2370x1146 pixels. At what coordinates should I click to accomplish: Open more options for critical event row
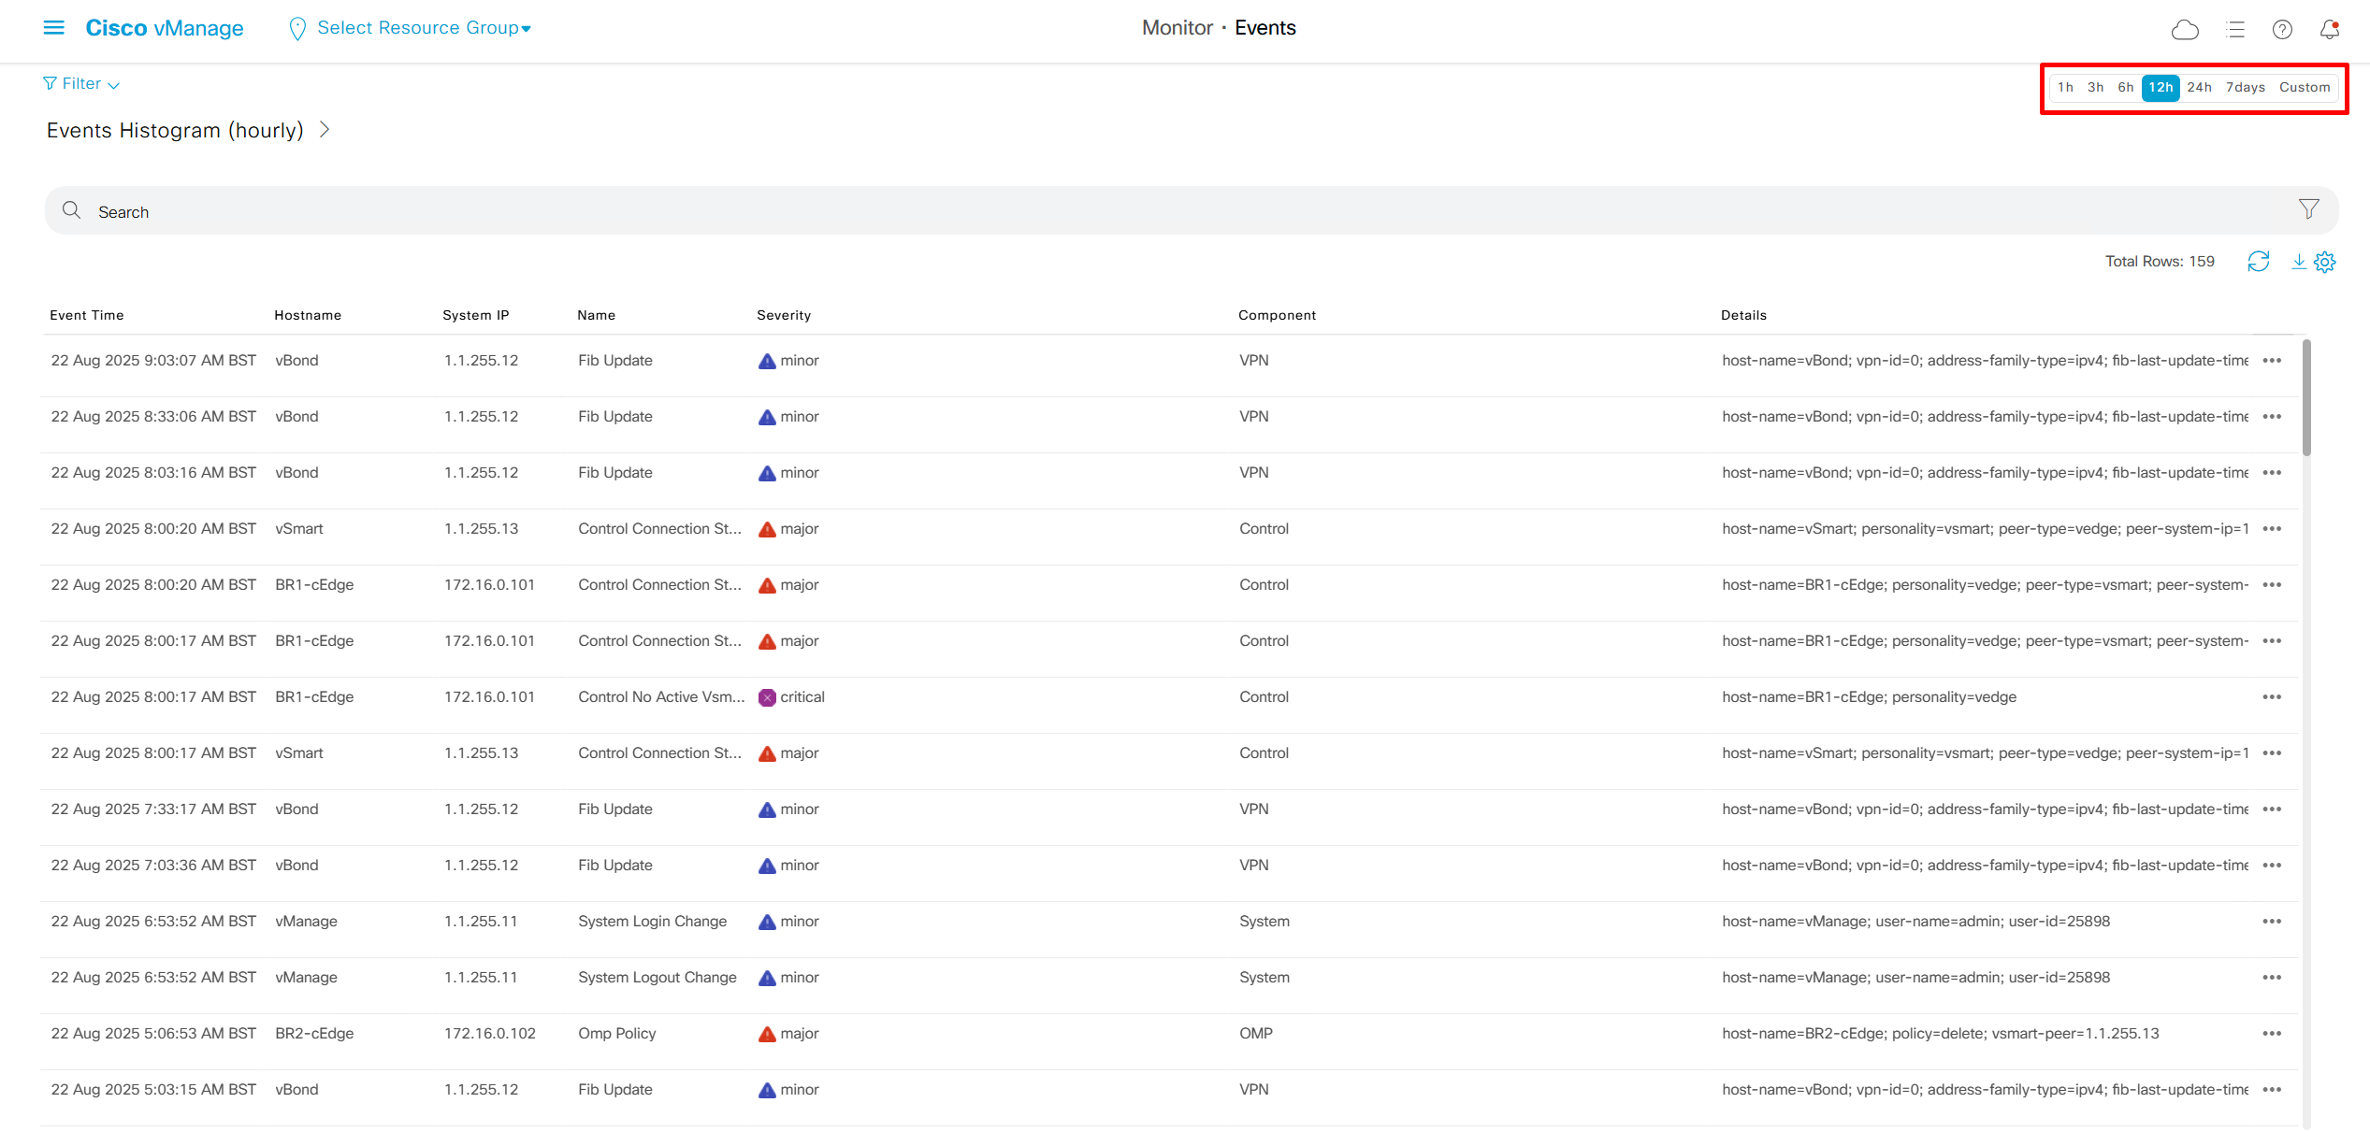click(x=2272, y=697)
